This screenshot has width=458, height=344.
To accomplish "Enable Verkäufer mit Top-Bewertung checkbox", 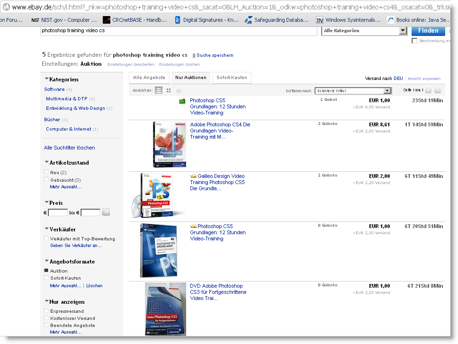I will point(46,238).
